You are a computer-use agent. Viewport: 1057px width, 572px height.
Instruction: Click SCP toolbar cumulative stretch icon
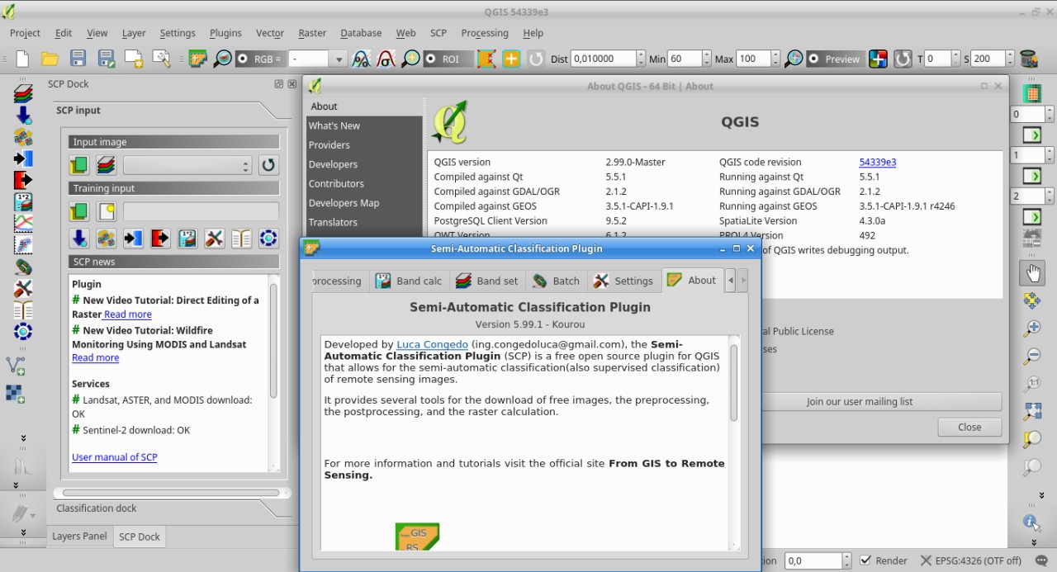[361, 59]
